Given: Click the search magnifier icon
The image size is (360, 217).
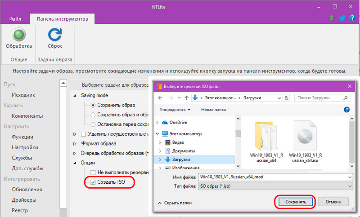Looking at the screenshot, I should 345,98.
